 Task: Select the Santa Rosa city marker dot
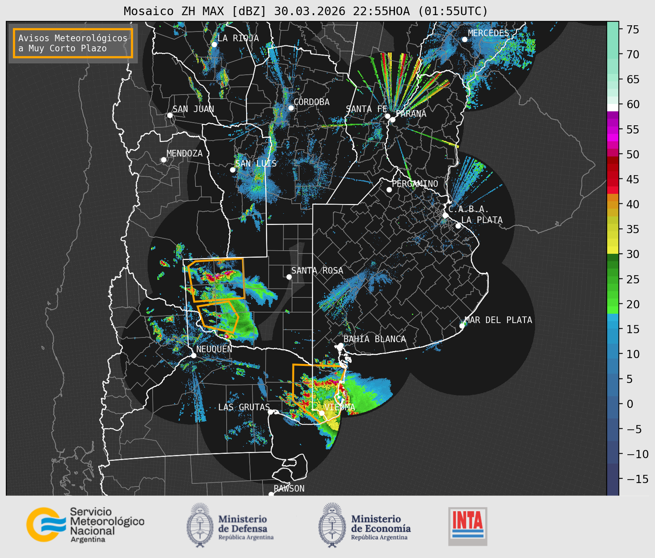click(289, 277)
